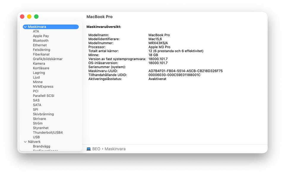Screen dimensions: 285x176
Task: Click the memory value 18 GB
Action: point(153,55)
